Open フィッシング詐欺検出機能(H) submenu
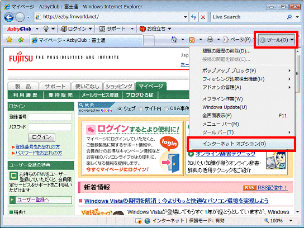Viewport: 304px width, 228px height. pos(241,79)
